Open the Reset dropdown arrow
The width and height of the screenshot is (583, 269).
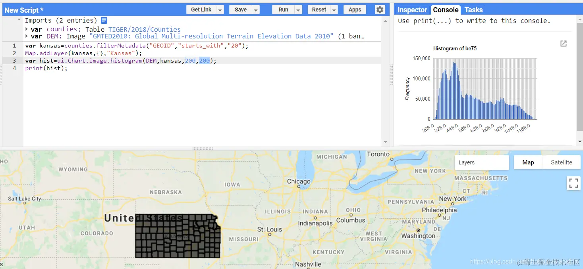click(x=334, y=10)
